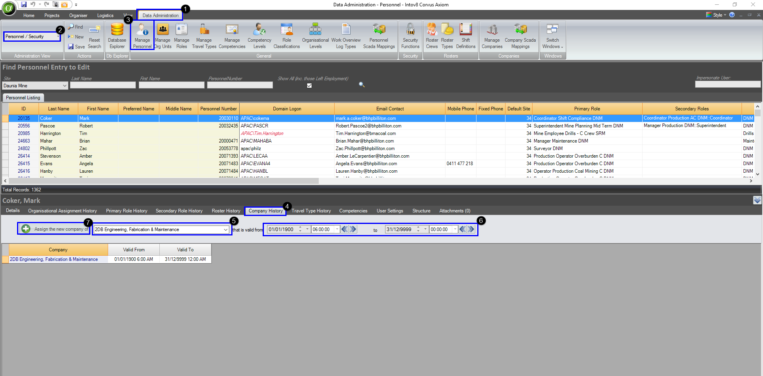
Task: Click Save in Actions group
Action: (x=76, y=46)
